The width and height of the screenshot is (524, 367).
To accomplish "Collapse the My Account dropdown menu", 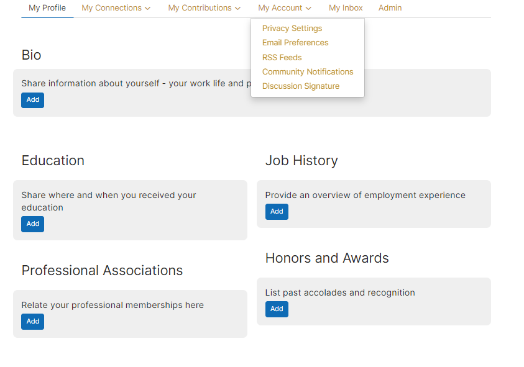I will click(285, 8).
